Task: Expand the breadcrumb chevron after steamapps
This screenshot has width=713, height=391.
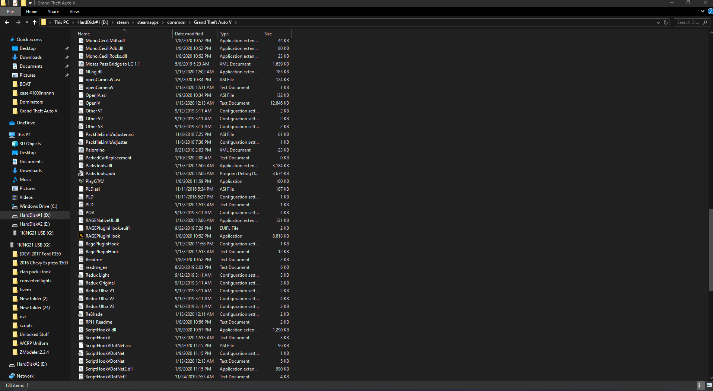Action: tap(163, 22)
